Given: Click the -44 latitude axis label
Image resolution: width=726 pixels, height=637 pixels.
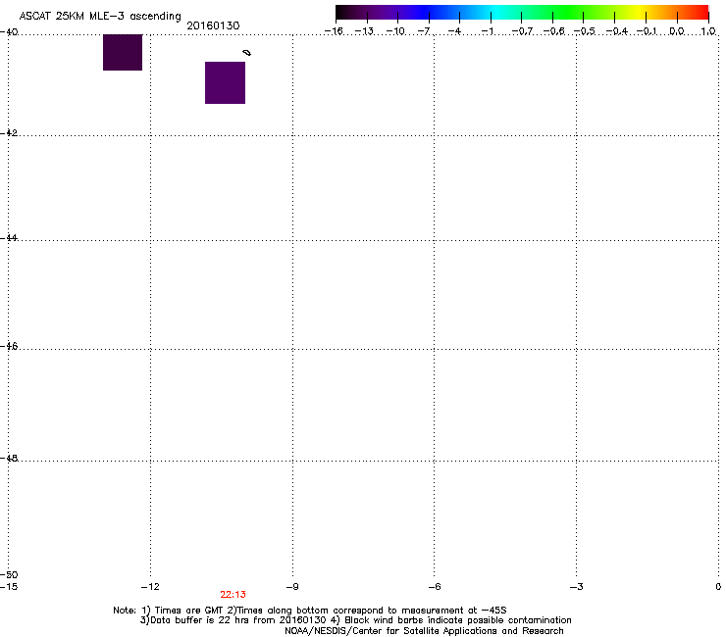Looking at the screenshot, I should [x=9, y=238].
